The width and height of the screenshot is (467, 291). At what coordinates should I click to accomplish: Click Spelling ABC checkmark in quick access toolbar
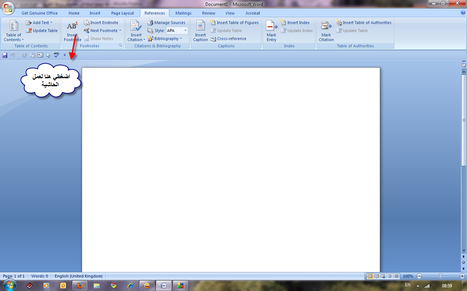point(56,55)
